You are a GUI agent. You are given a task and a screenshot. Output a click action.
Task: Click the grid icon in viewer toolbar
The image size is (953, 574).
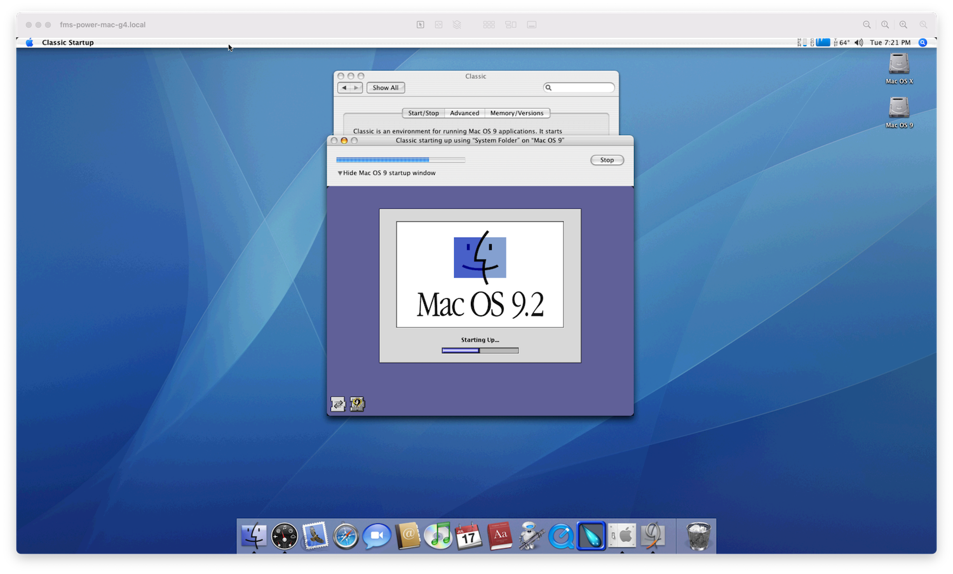click(x=489, y=25)
